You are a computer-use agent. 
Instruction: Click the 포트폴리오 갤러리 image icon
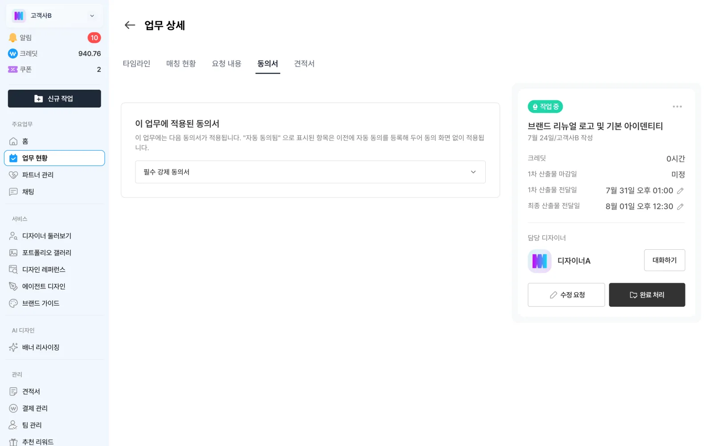(x=13, y=253)
